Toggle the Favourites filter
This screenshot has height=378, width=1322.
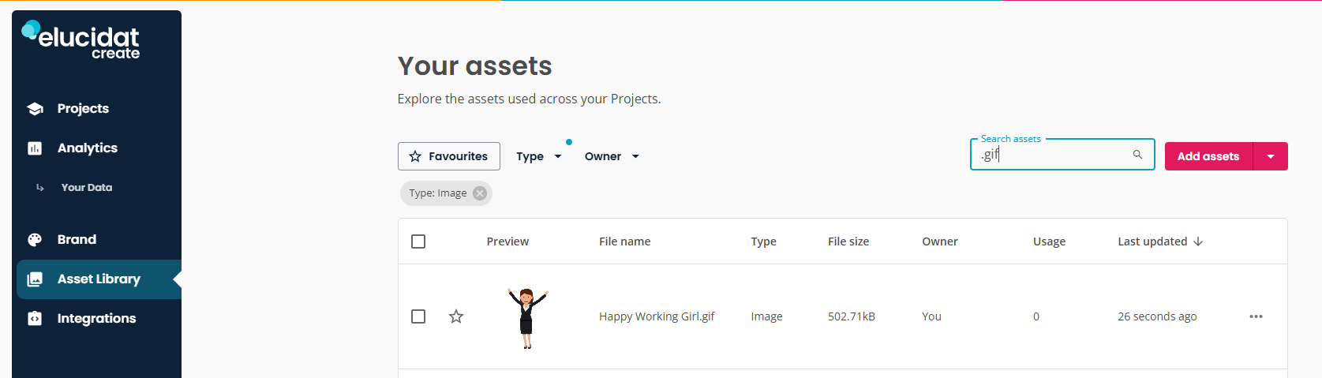[449, 156]
